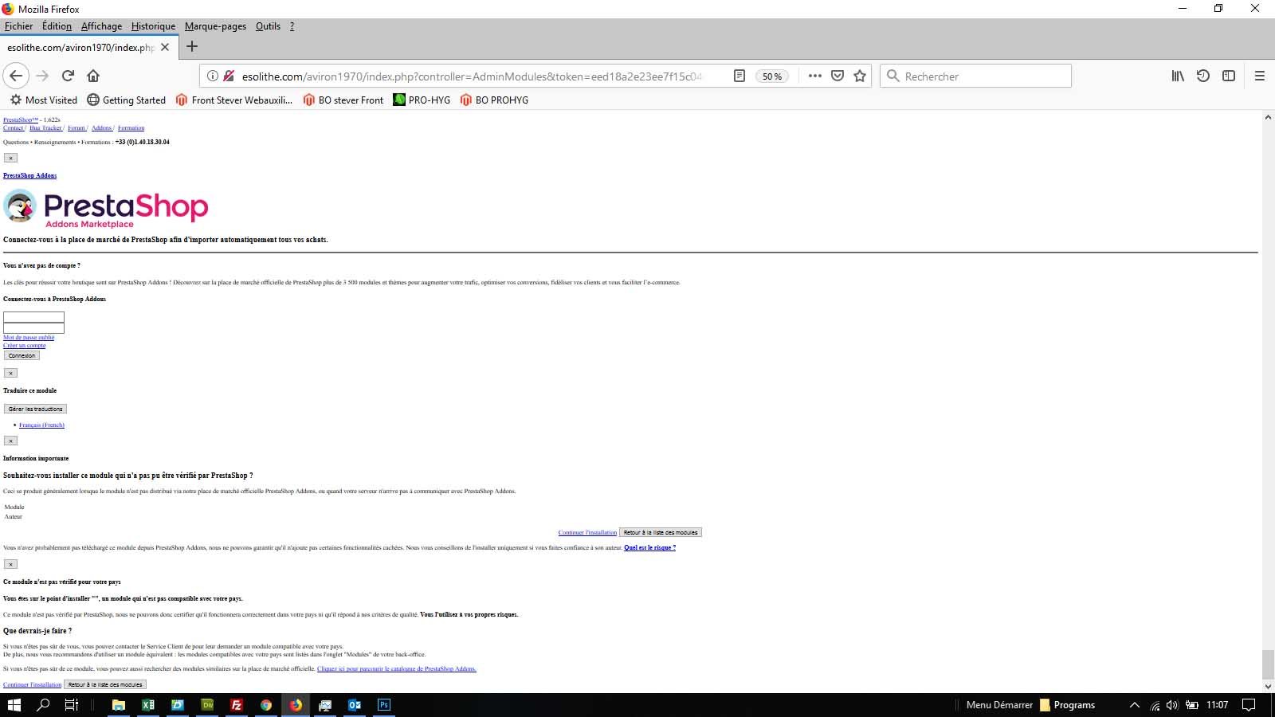Go back with the browser back arrow
Screen dimensions: 1275x717
tap(16, 76)
